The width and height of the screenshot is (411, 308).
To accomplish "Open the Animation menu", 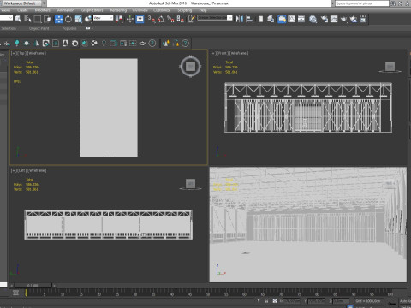I will click(x=66, y=10).
